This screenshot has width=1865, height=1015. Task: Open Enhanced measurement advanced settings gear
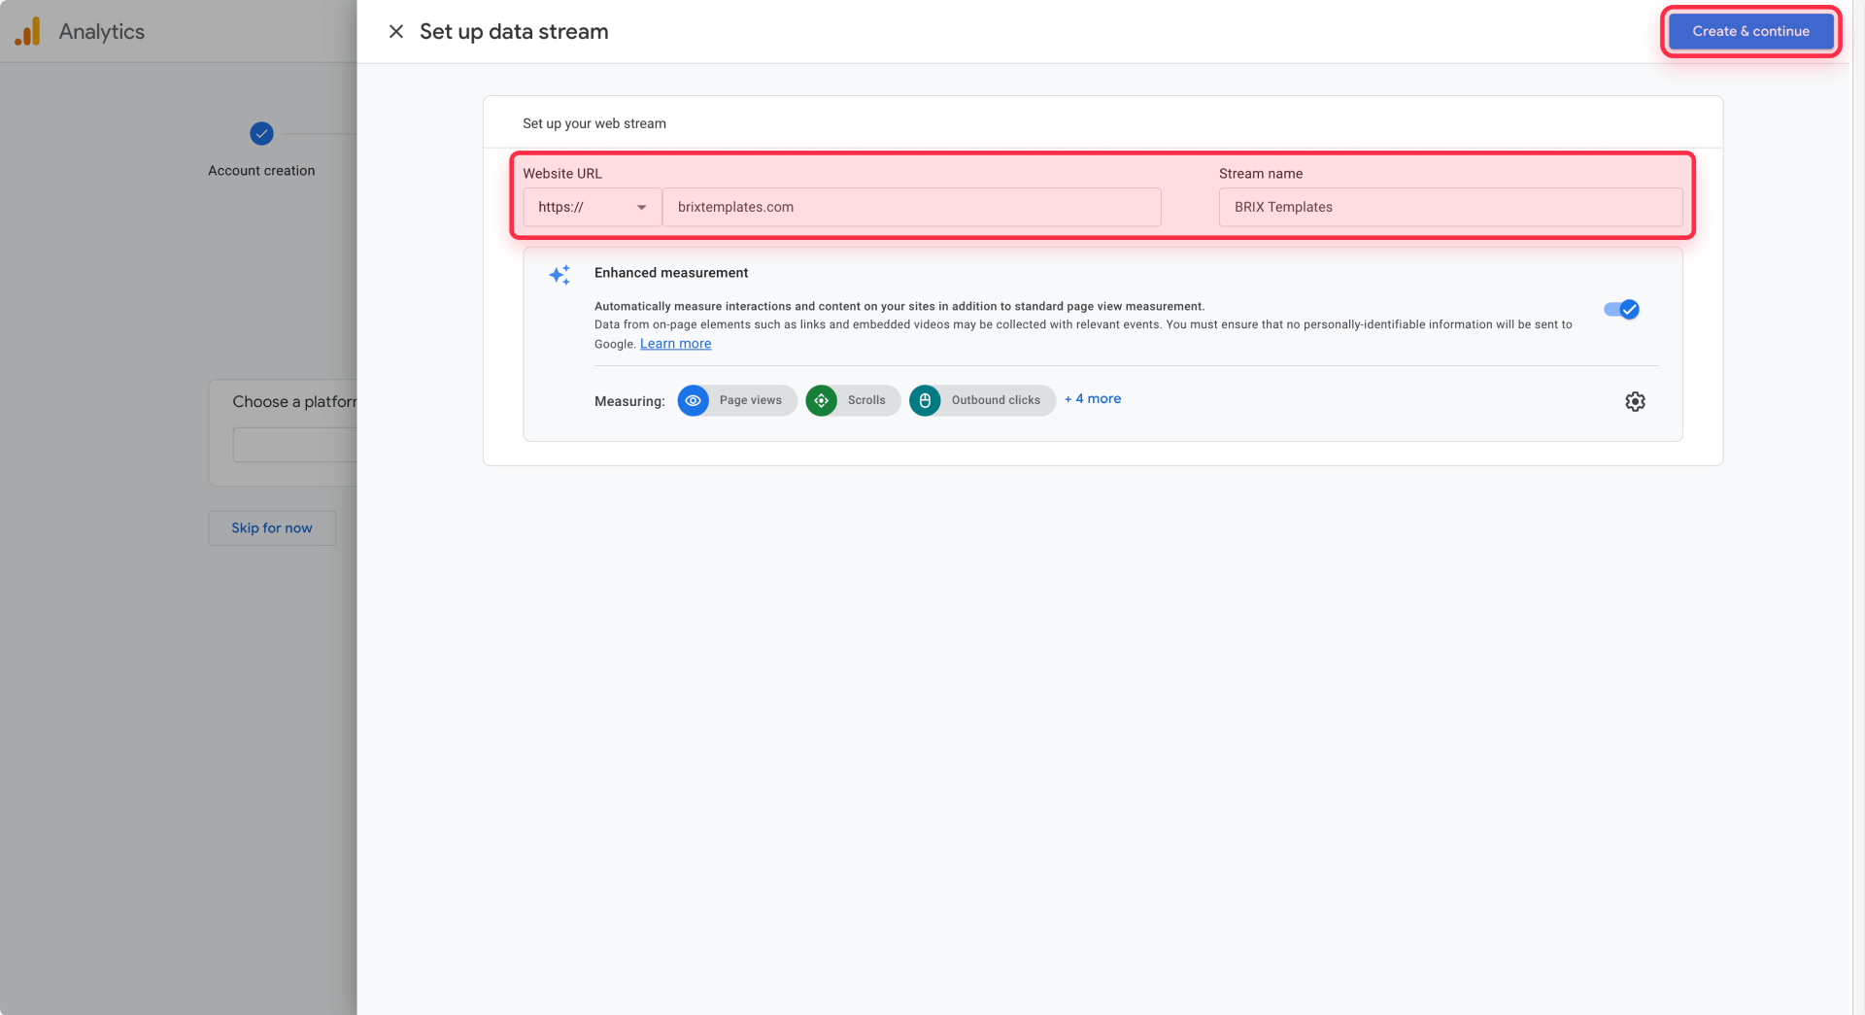[x=1635, y=401]
